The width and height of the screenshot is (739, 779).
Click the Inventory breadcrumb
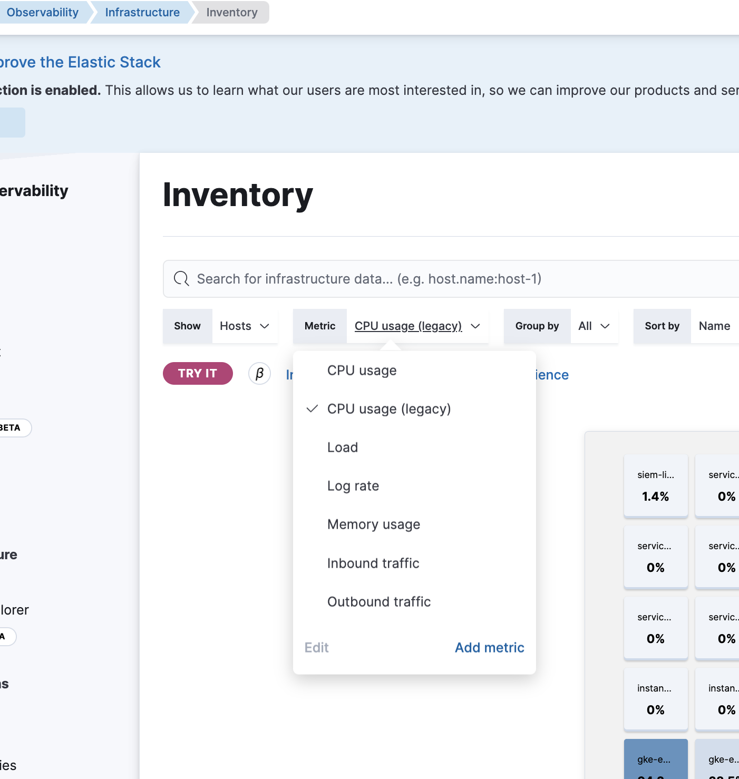232,12
